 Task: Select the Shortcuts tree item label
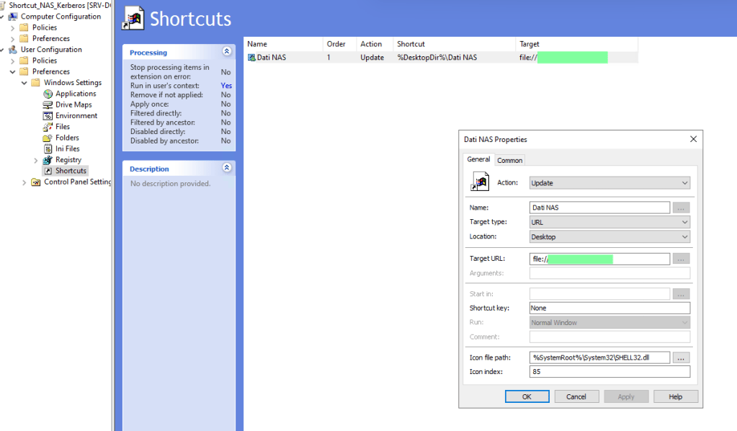[71, 171]
